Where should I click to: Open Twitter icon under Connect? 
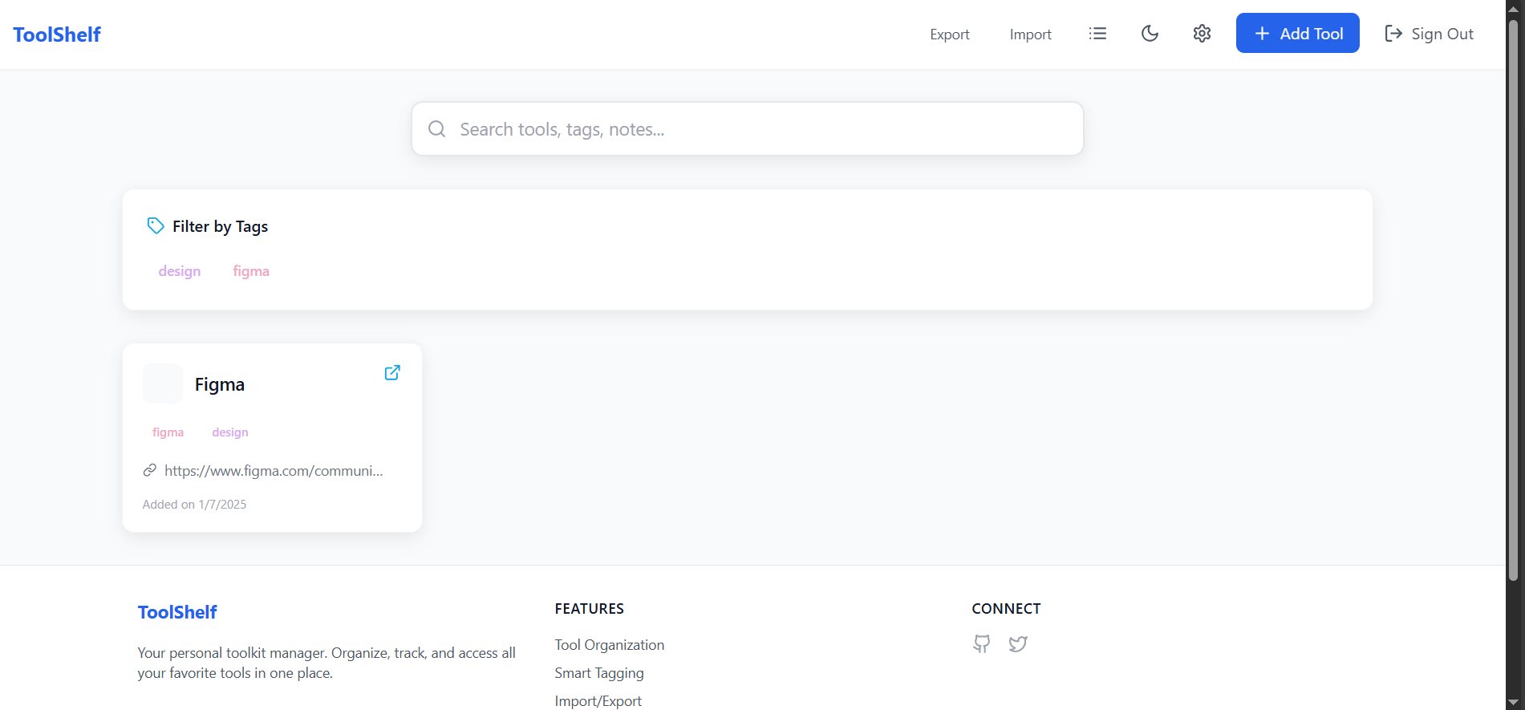1018,643
